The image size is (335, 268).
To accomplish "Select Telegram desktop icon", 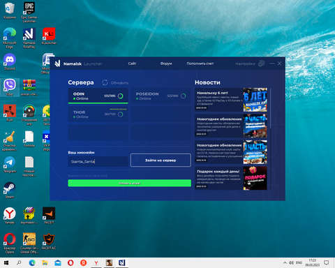I will (x=10, y=165).
